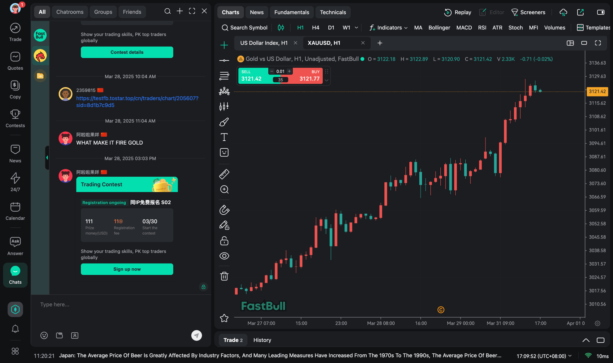The width and height of the screenshot is (613, 363).
Task: Toggle the candlestick chart type icon
Action: (281, 28)
